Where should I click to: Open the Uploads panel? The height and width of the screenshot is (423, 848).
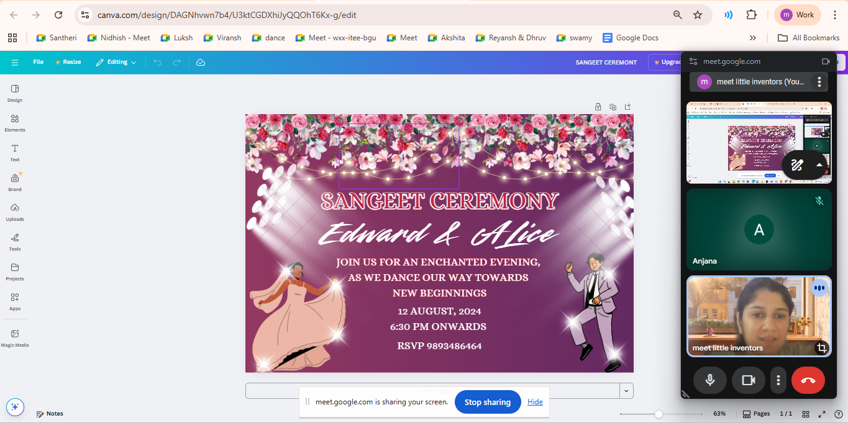pyautogui.click(x=15, y=212)
